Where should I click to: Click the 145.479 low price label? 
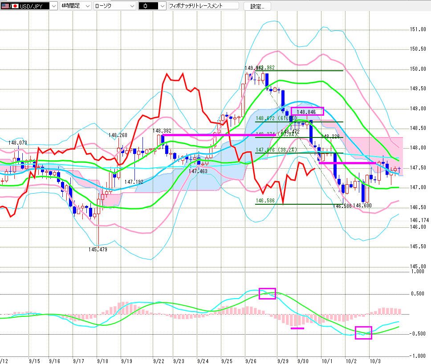(x=98, y=249)
